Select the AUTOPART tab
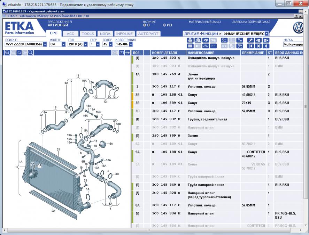The image size is (309, 235). 148,34
